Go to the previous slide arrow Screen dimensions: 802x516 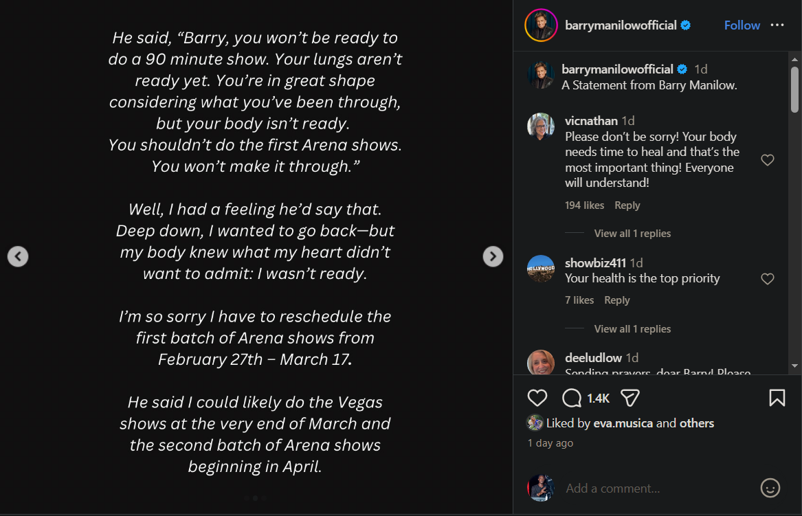point(18,256)
